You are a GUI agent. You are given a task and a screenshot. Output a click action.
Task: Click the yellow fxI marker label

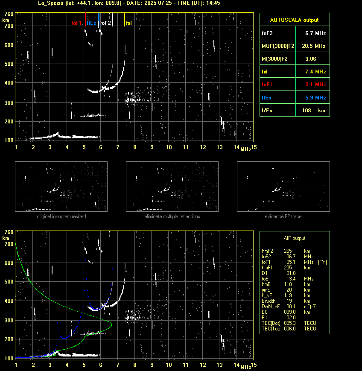(129, 23)
